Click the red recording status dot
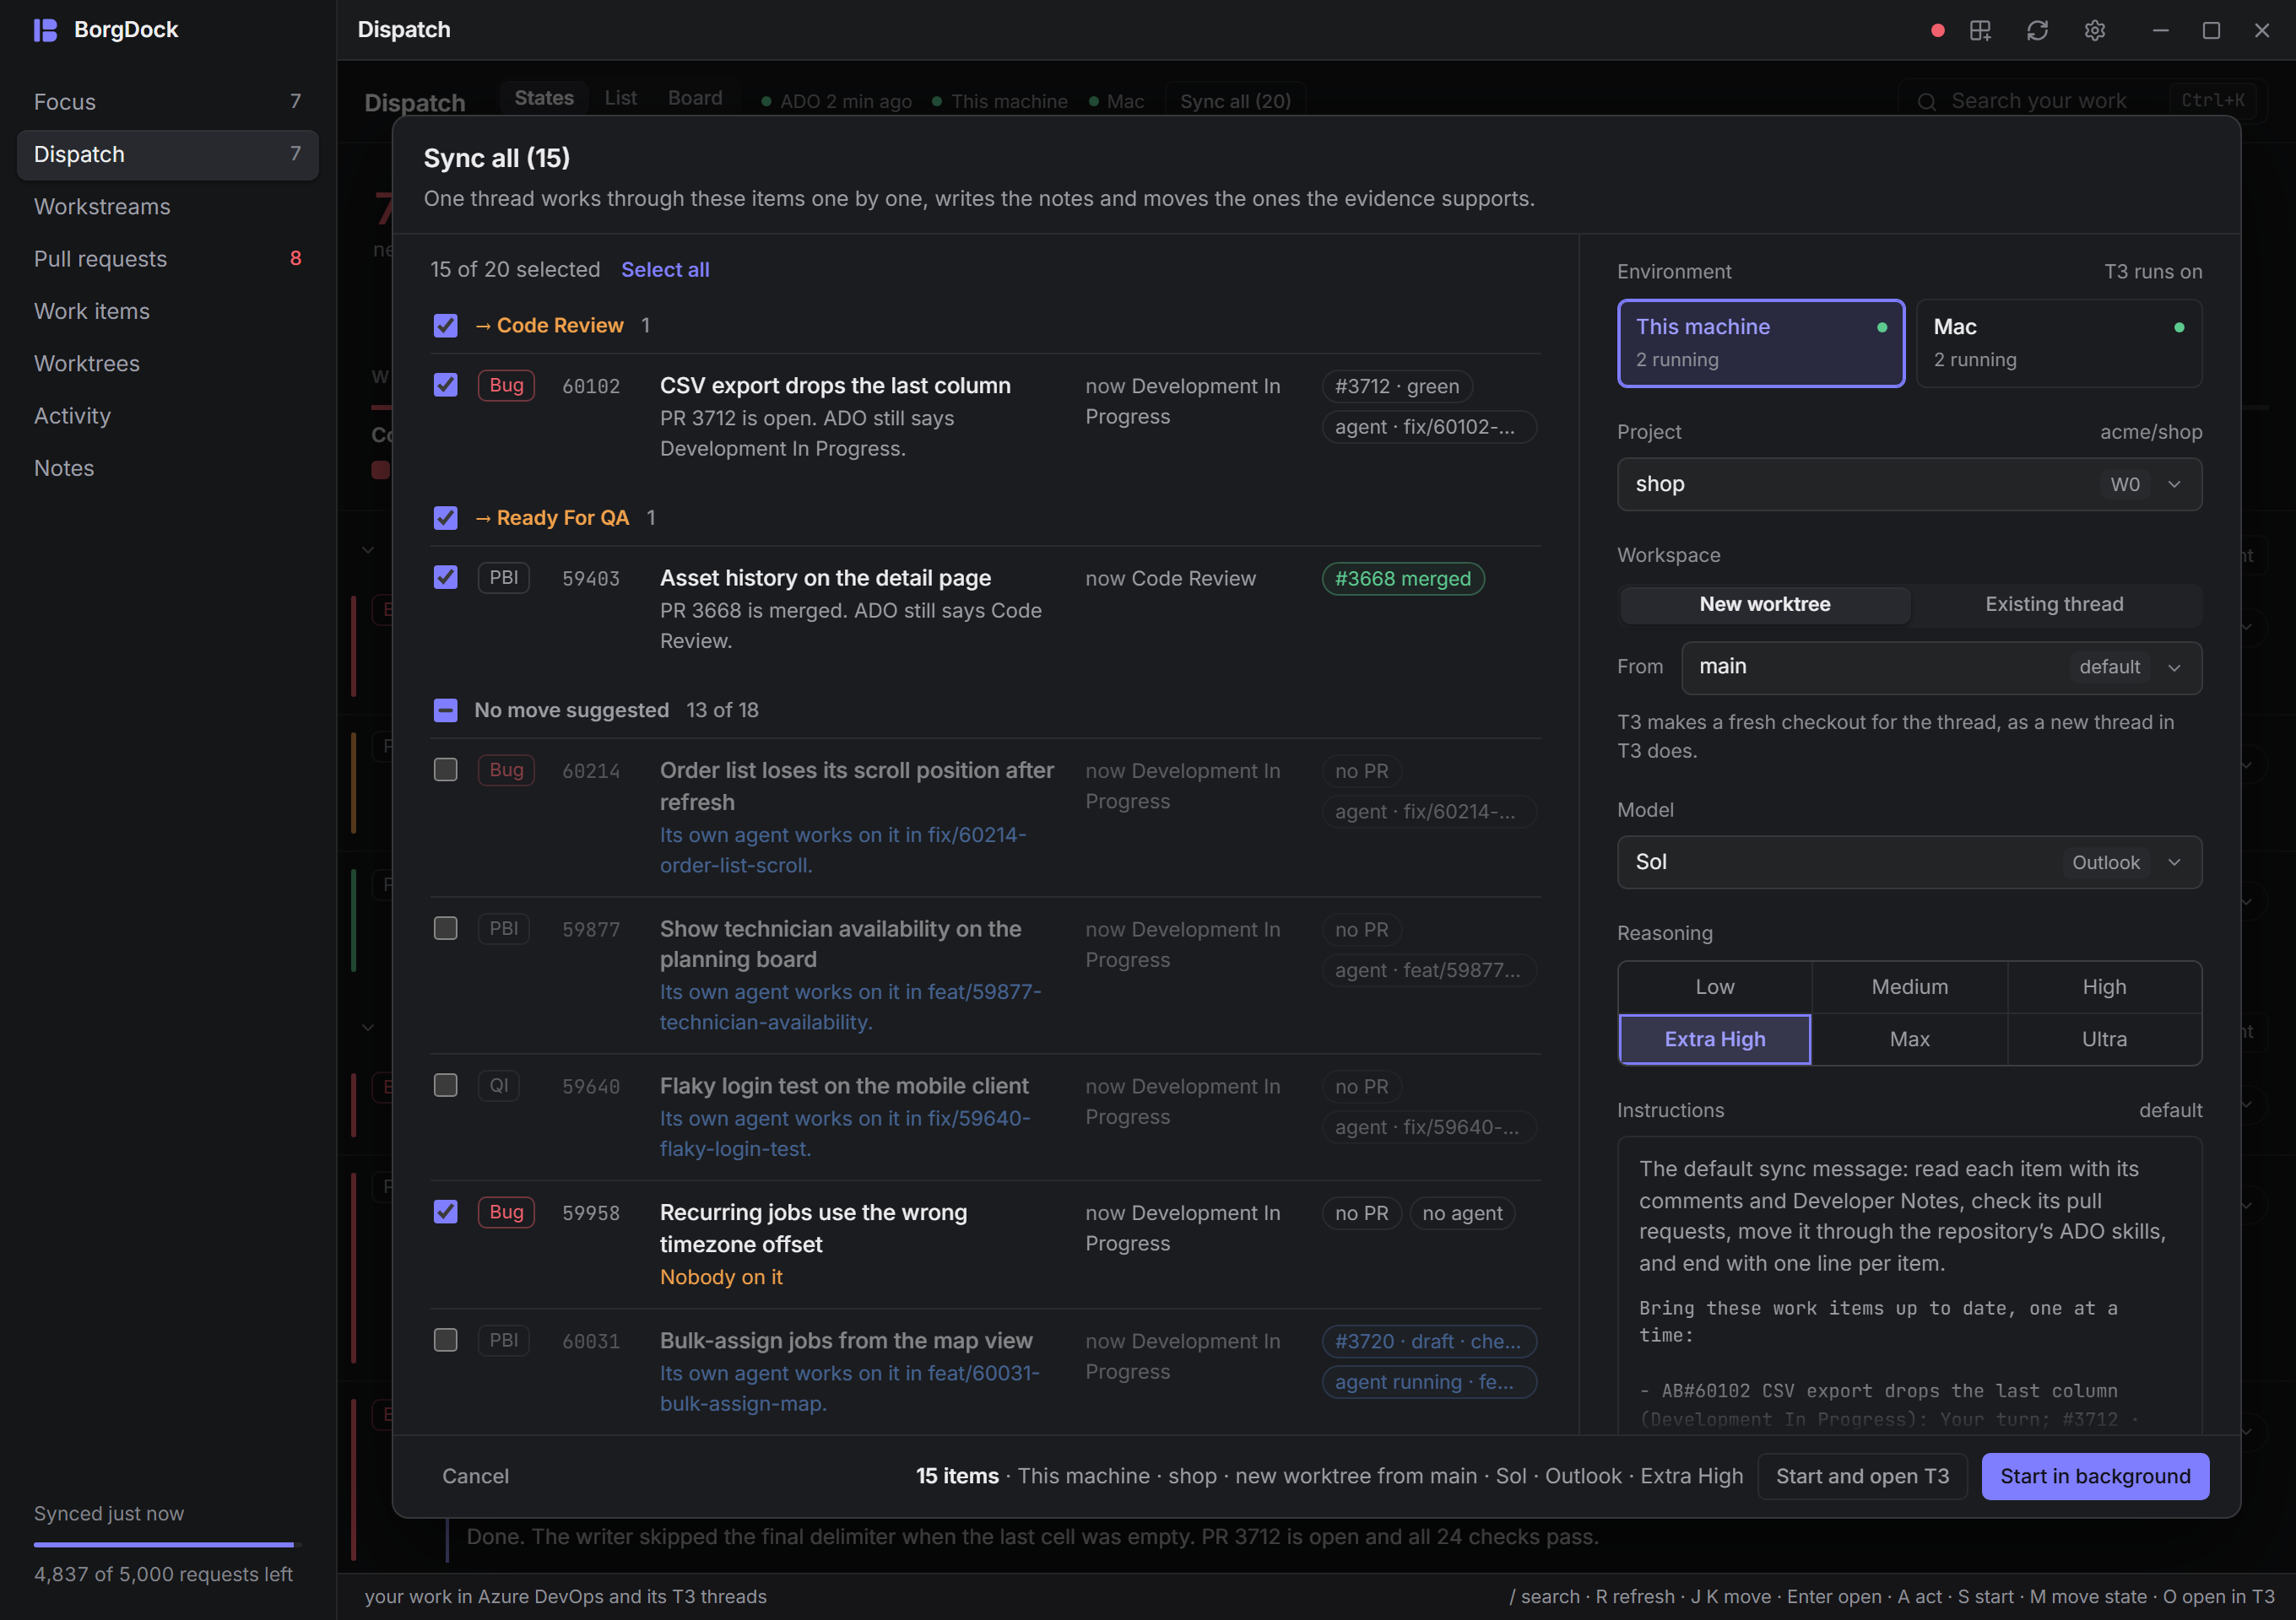Image resolution: width=2296 pixels, height=1620 pixels. pos(1937,30)
